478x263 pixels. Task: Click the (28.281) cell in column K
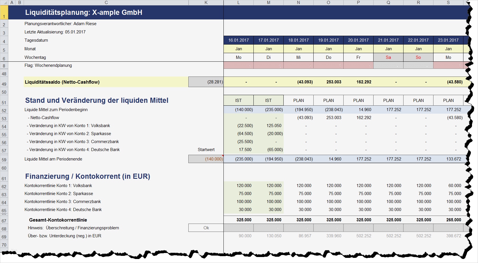coord(206,82)
